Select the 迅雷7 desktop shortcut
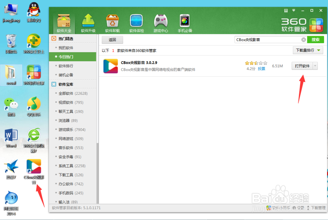 [x=11, y=169]
